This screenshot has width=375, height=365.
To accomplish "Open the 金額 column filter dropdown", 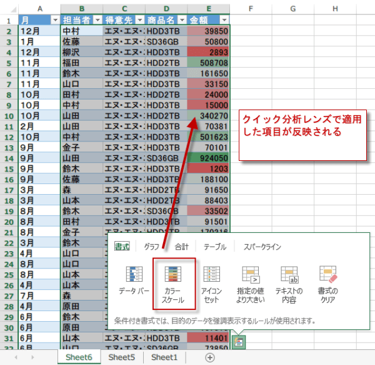I will 224,20.
